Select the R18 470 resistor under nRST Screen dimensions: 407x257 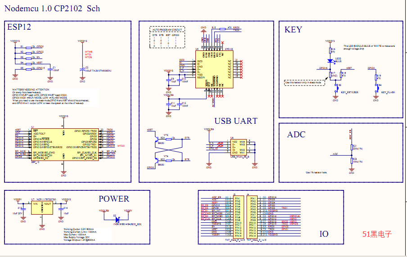tap(341, 75)
